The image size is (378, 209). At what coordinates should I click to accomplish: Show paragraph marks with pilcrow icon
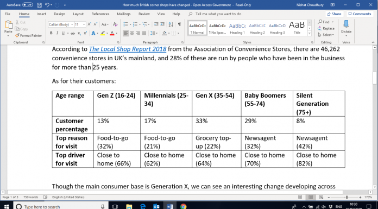(179, 24)
